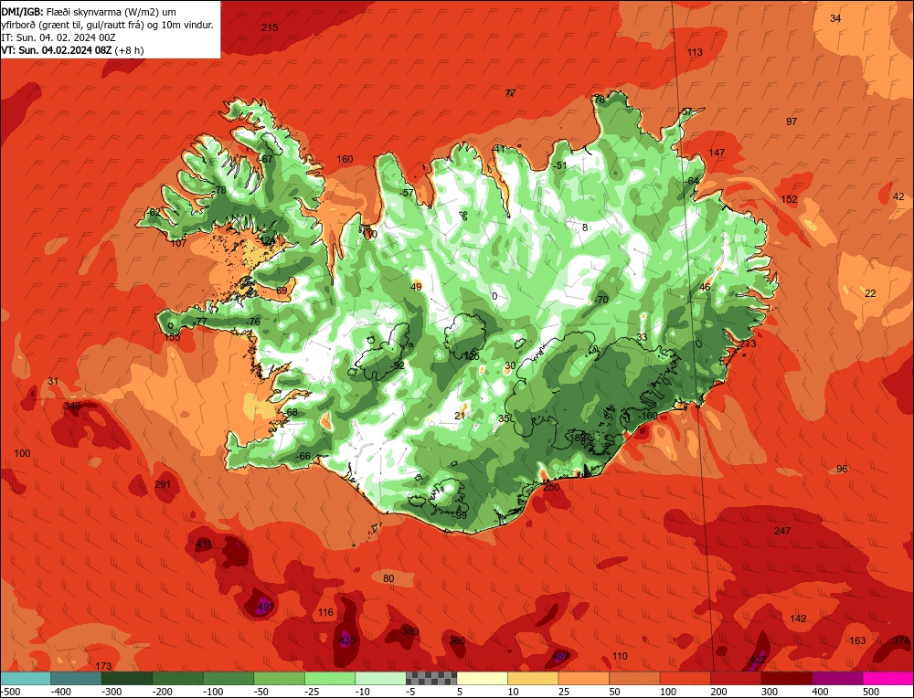Viewport: 914px width, 698px height.
Task: Click the map value "422"
Action: pos(757,661)
